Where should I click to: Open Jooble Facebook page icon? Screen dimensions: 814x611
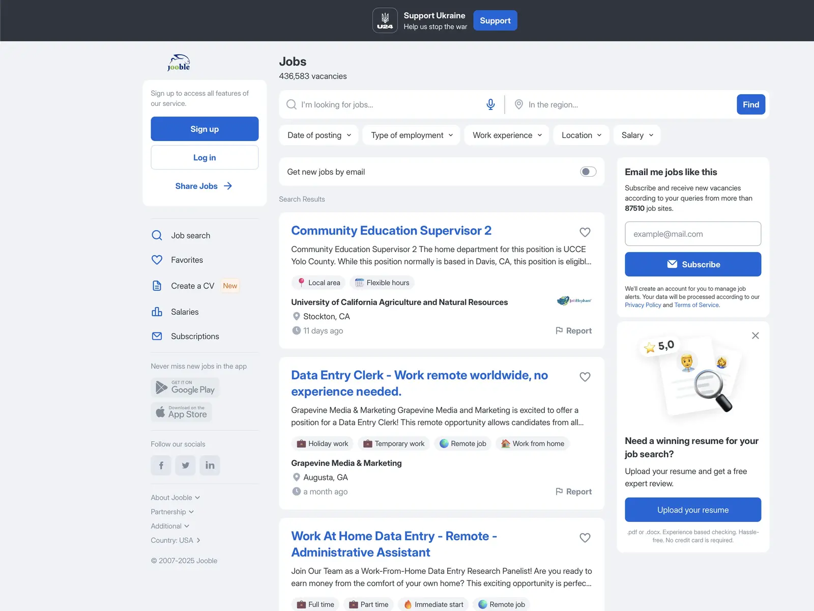click(161, 465)
